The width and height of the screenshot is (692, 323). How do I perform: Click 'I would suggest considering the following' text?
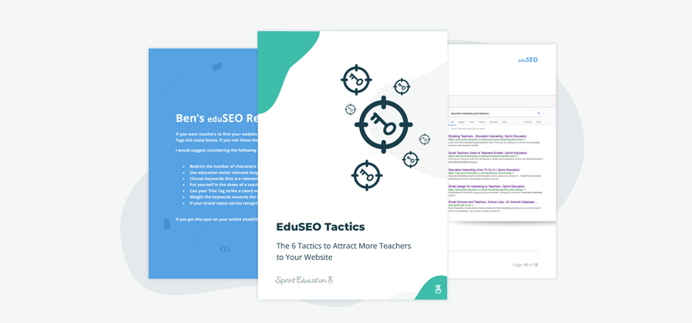216,150
